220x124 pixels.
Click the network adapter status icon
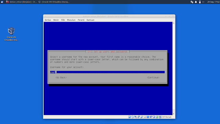pos(139,117)
